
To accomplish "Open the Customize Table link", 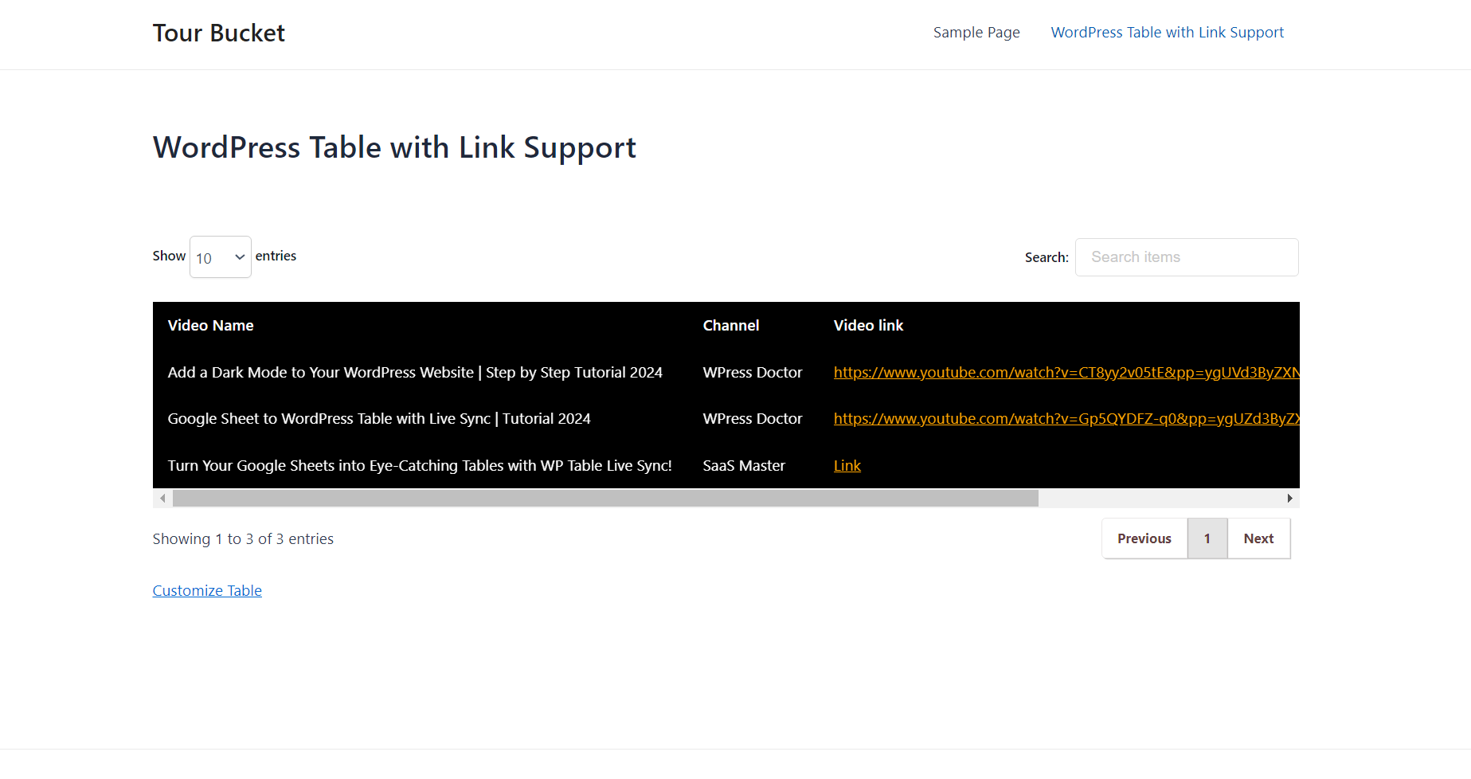I will [x=207, y=590].
